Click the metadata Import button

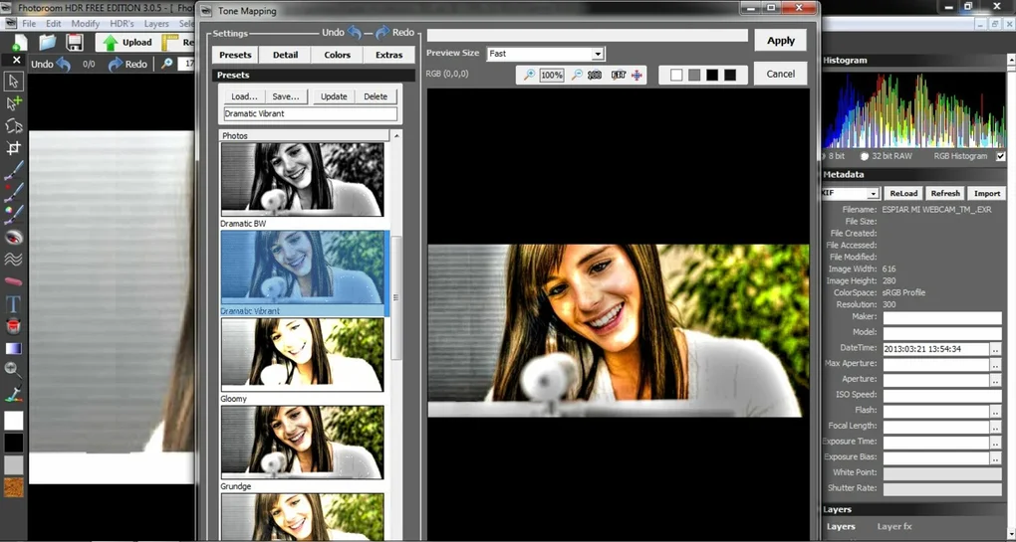point(987,193)
